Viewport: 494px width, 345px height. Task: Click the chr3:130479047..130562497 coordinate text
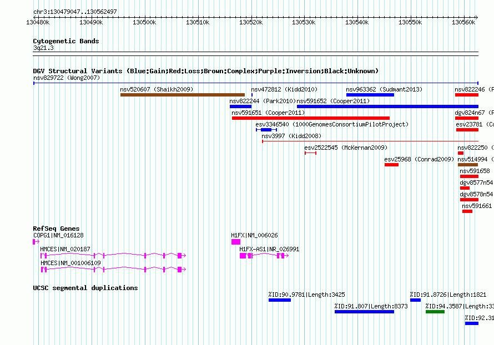[75, 12]
